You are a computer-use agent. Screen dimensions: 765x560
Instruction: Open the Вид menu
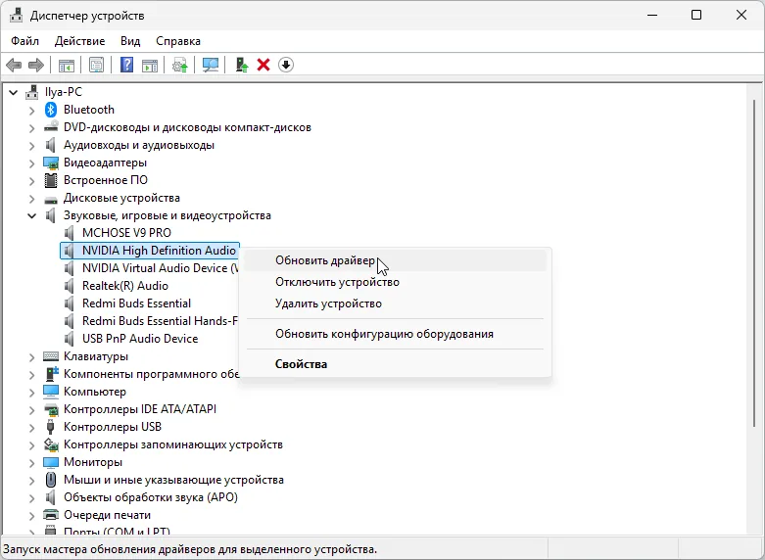(130, 41)
